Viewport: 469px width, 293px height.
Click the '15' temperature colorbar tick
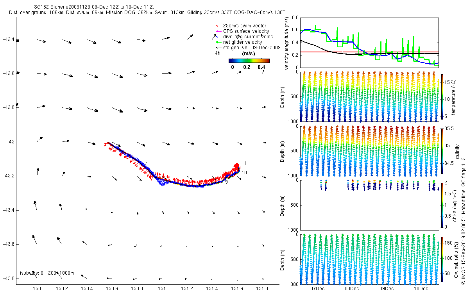click(x=448, y=82)
